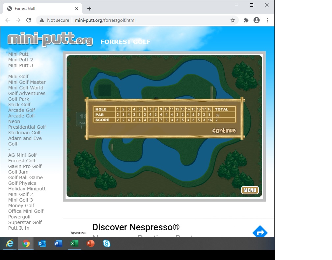This screenshot has width=332, height=260.
Task: Open the Superstar Golf link
Action: [25, 222]
